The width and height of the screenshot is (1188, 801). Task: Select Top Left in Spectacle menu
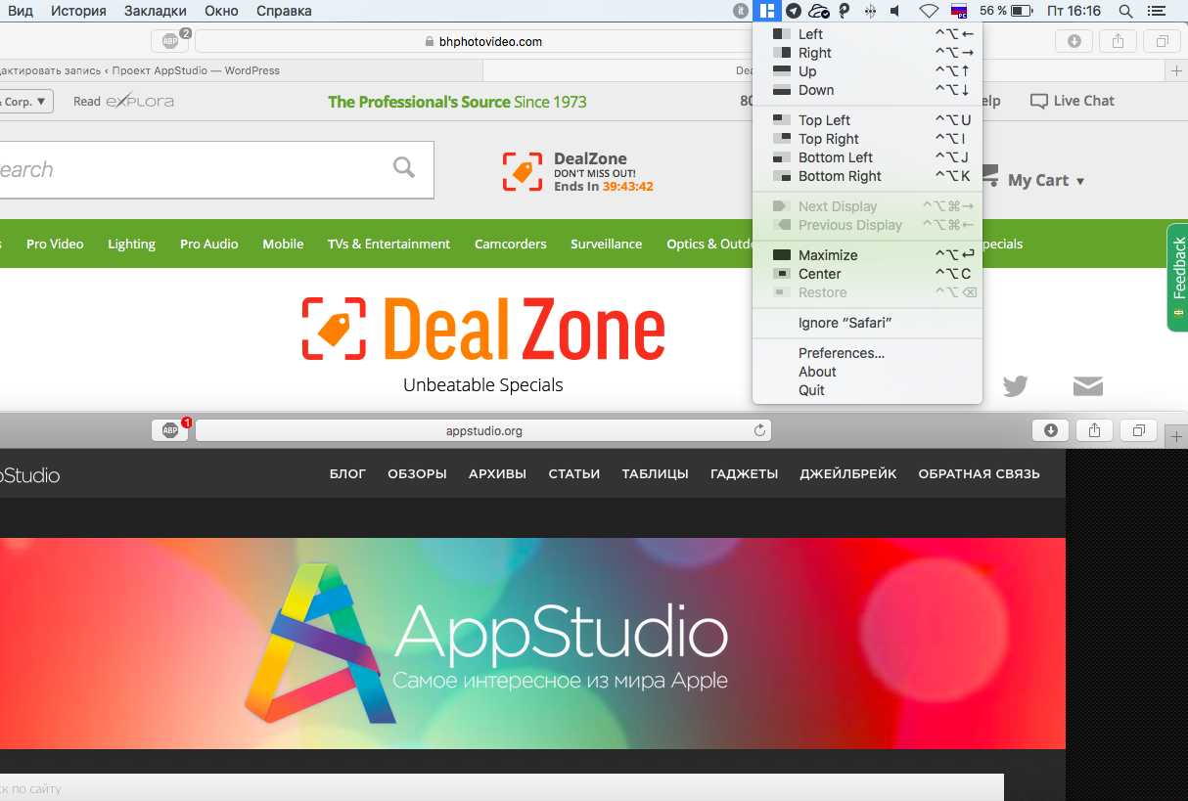pos(824,120)
